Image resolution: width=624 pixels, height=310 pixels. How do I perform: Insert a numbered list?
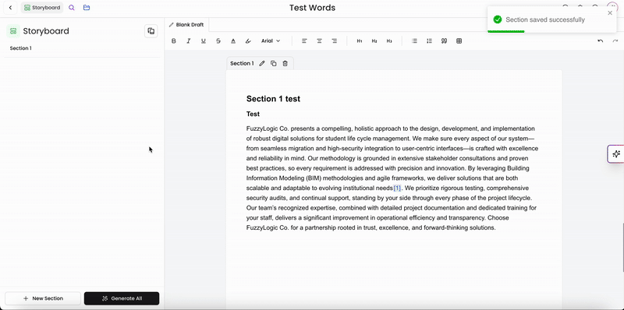(429, 41)
